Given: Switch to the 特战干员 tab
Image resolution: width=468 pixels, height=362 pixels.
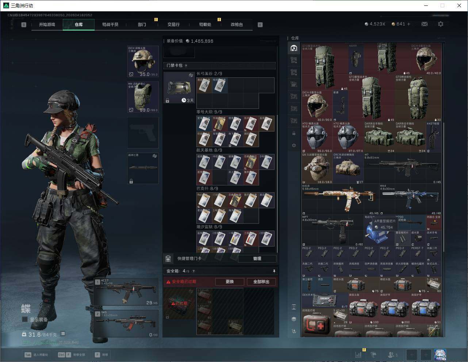Looking at the screenshot, I should coord(110,24).
